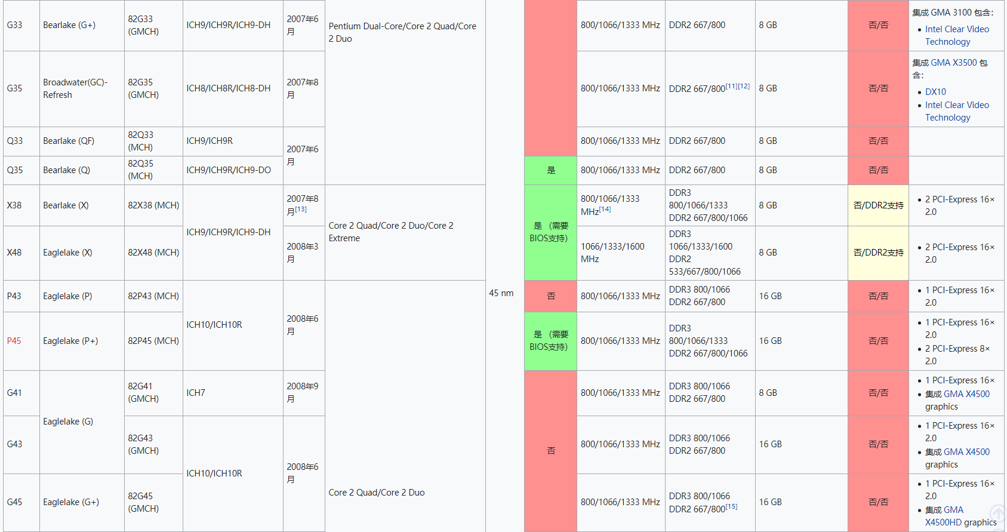Screen dimensions: 1007x532
Task: Open the DX10 link
Action: click(935, 92)
